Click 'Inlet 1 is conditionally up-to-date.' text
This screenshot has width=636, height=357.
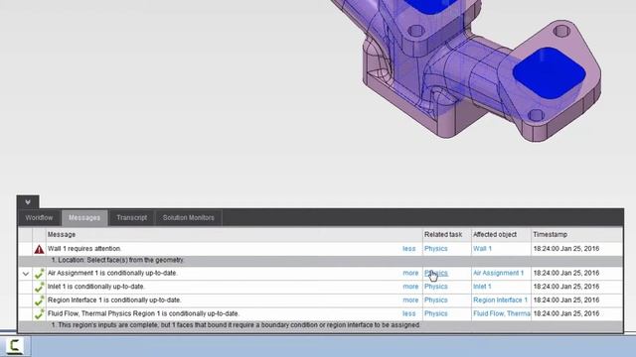96,287
